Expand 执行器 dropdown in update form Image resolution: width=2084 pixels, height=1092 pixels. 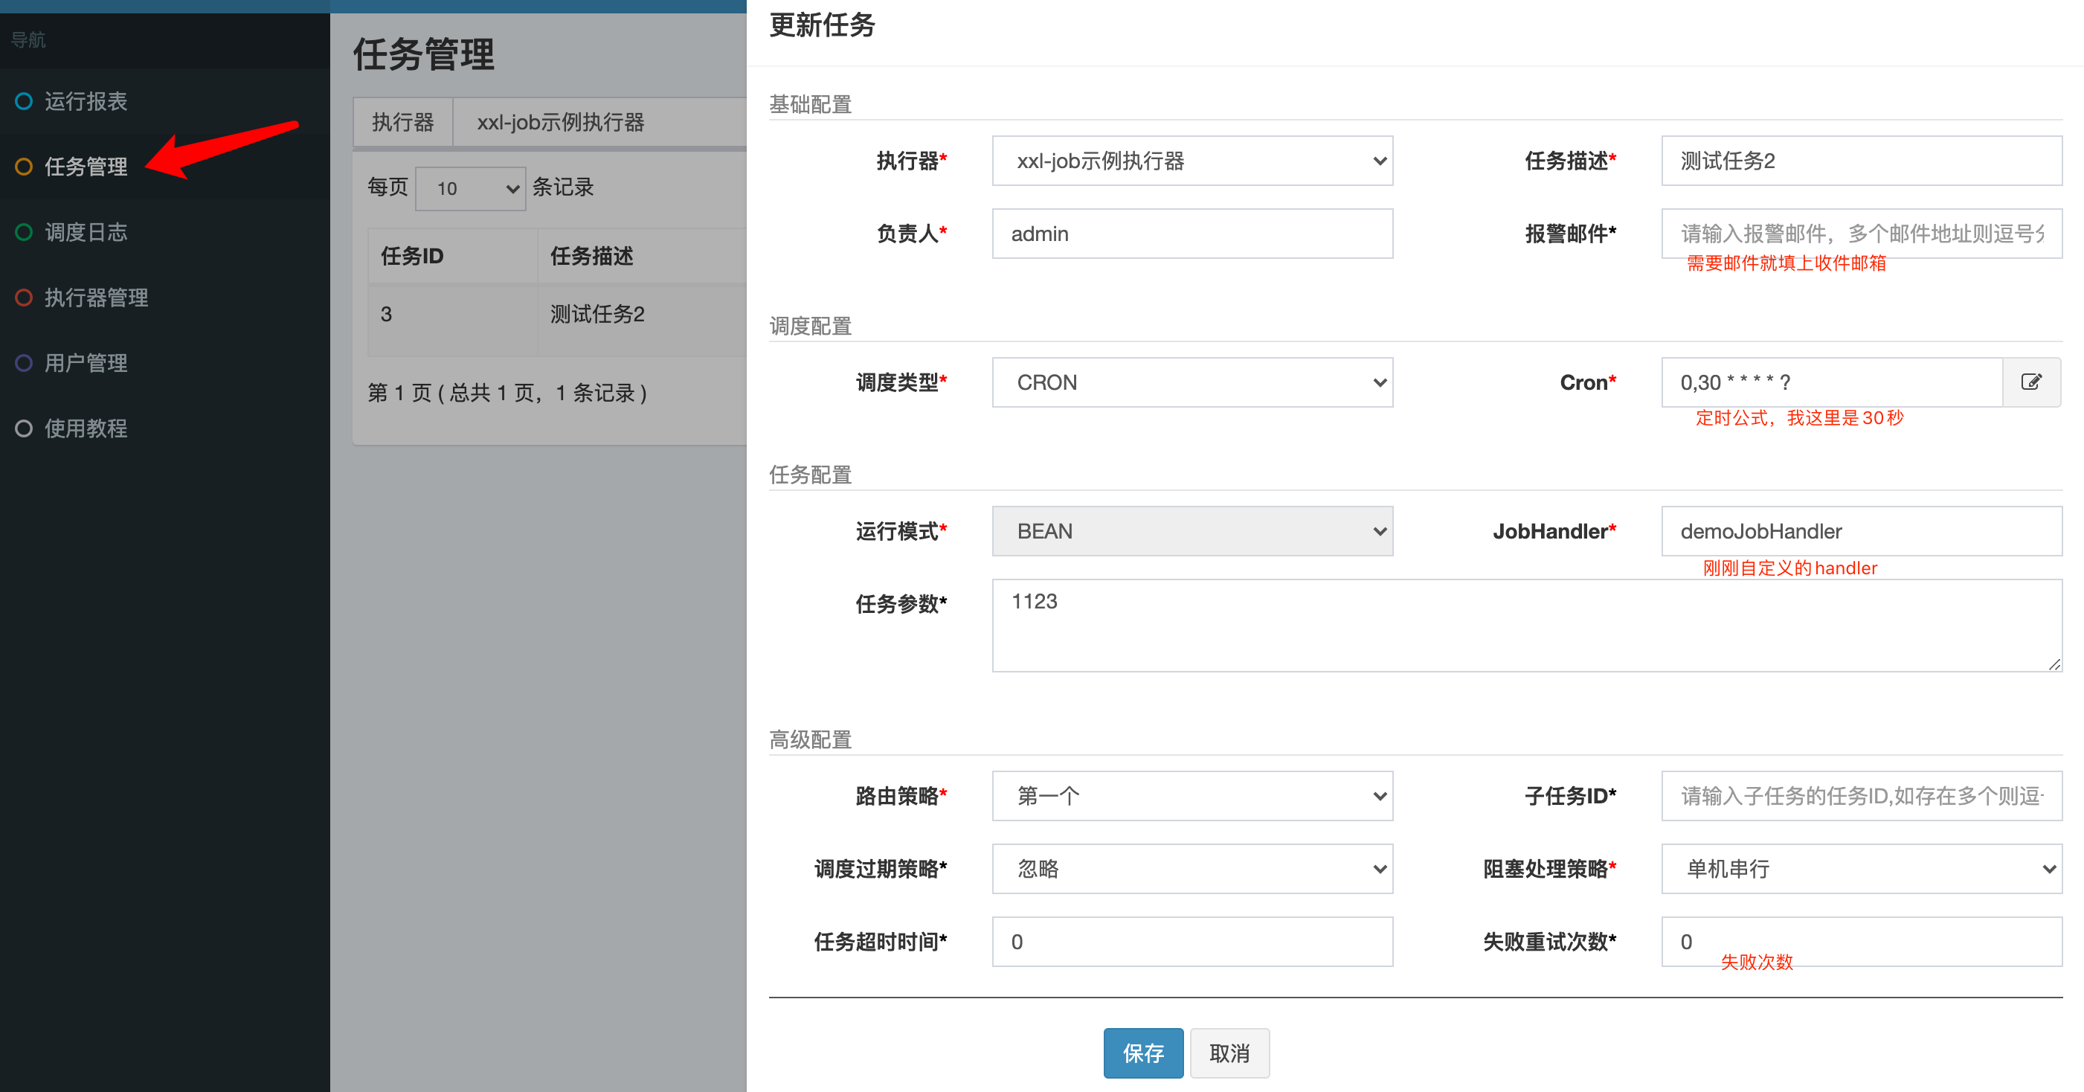1192,161
